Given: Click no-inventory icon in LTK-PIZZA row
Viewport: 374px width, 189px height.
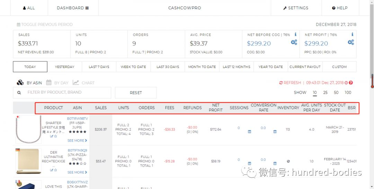Looking at the screenshot, I should tap(288, 161).
